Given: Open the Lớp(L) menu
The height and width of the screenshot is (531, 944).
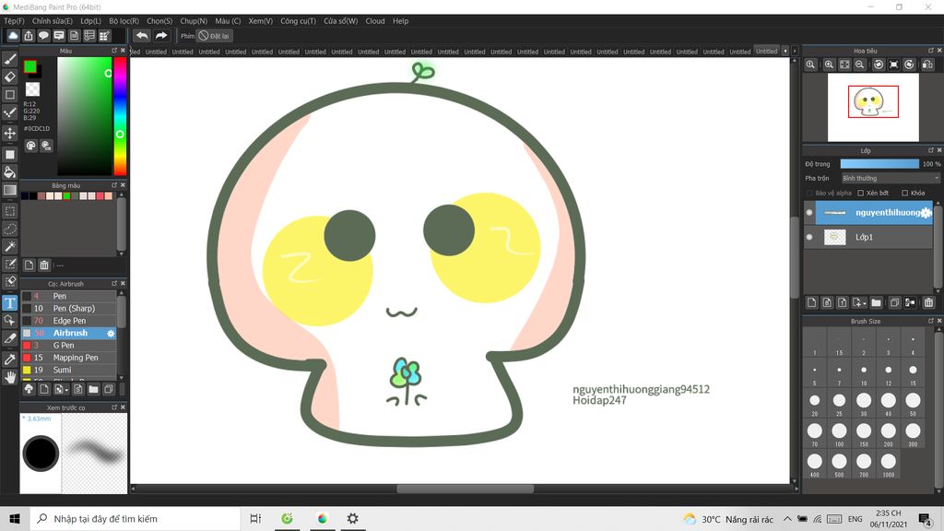Looking at the screenshot, I should pyautogui.click(x=91, y=21).
